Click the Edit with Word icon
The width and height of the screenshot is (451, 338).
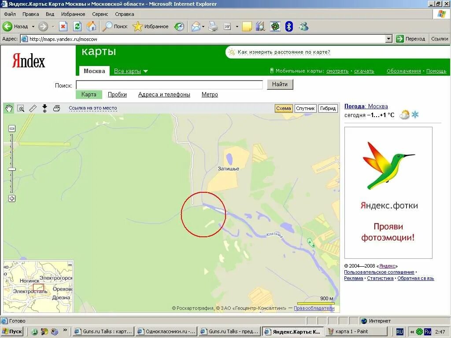[x=227, y=26]
